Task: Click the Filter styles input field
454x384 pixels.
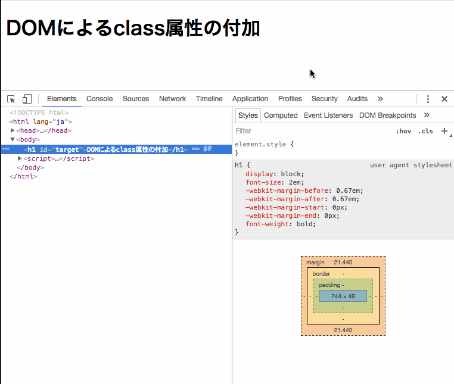Action: tap(310, 131)
